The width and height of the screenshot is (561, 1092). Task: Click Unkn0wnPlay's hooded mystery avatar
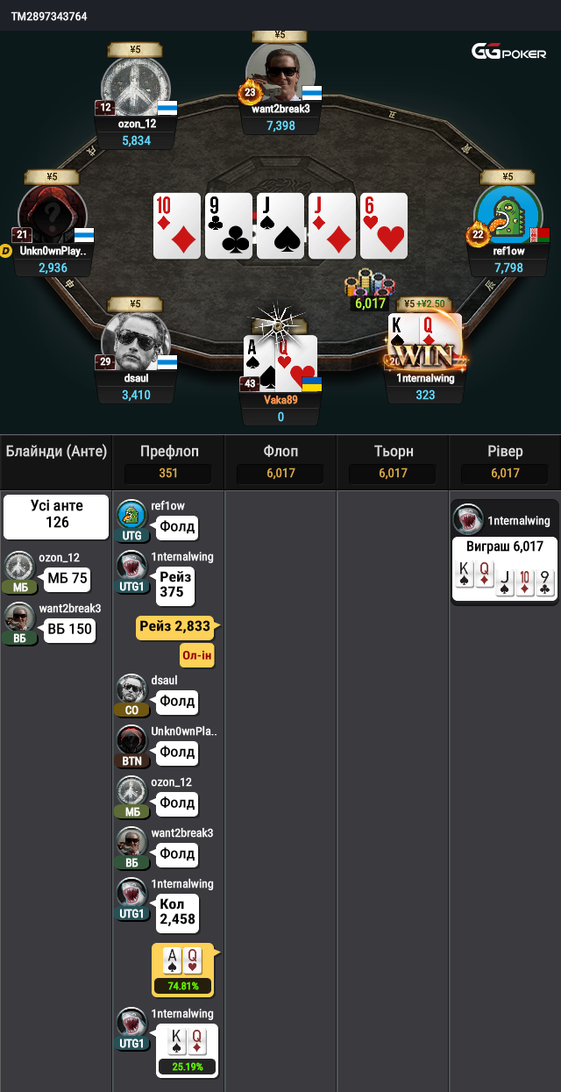point(52,217)
